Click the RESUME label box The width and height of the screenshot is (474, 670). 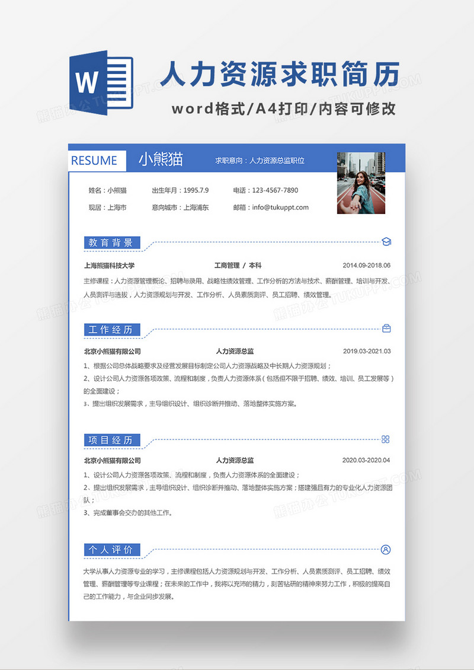[x=97, y=161]
